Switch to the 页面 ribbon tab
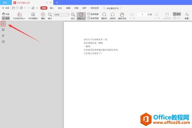Screen dimensions: 192x128 coord(76,8)
